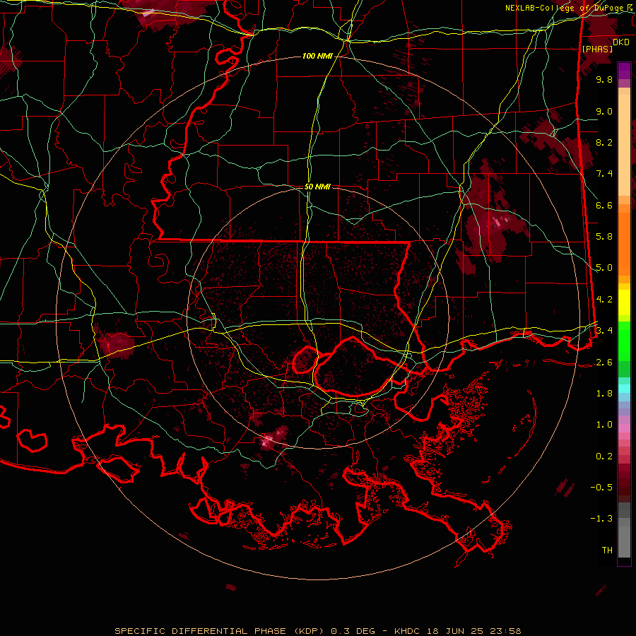Click the NEXLAB-College of DuPage credit text
Image resolution: width=636 pixels, height=636 pixels.
coord(570,8)
